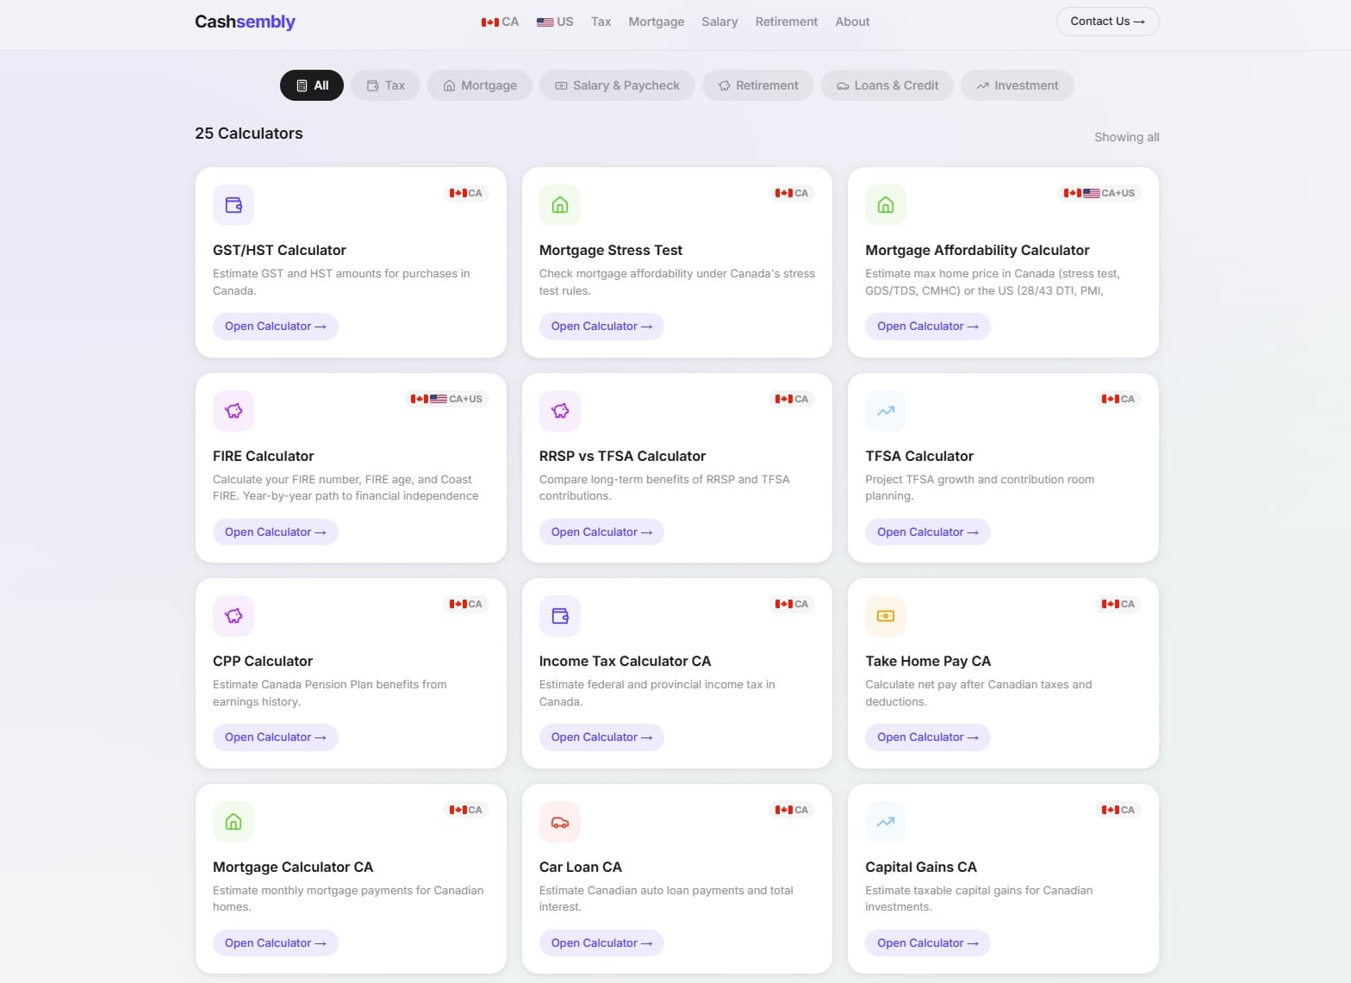Go to Retirement in the top navigation

pyautogui.click(x=787, y=22)
